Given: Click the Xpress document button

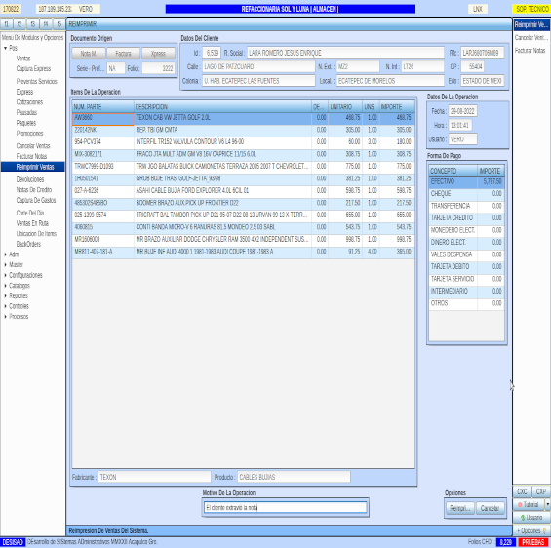Looking at the screenshot, I should pyautogui.click(x=158, y=54).
